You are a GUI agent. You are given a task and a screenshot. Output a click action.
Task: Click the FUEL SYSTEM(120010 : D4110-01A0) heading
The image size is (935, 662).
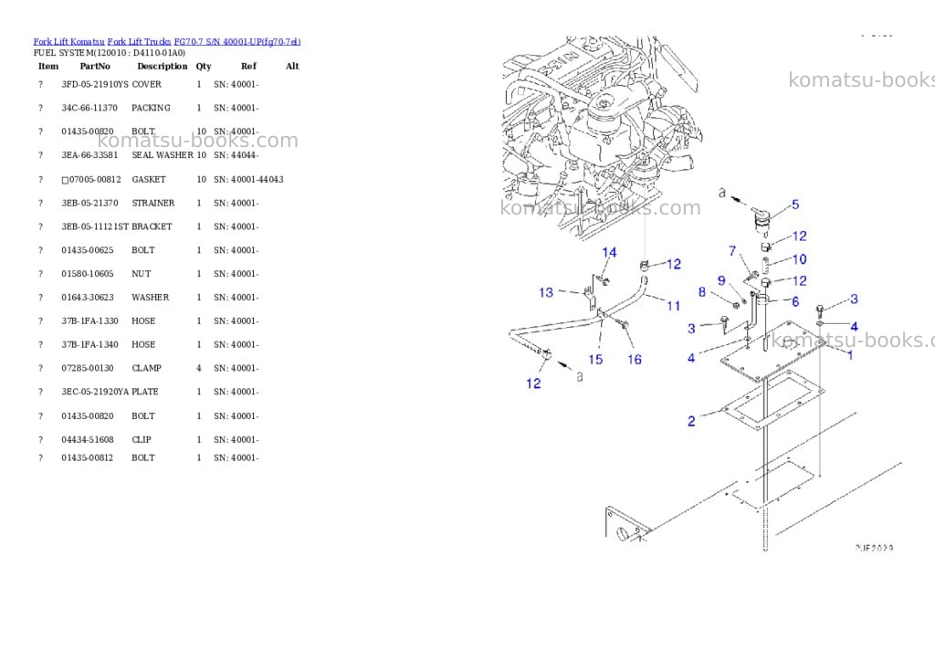click(x=110, y=52)
